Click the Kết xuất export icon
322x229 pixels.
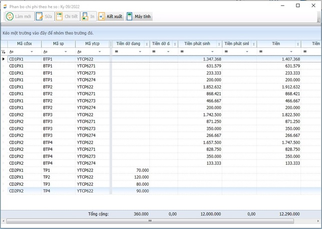coord(102,16)
